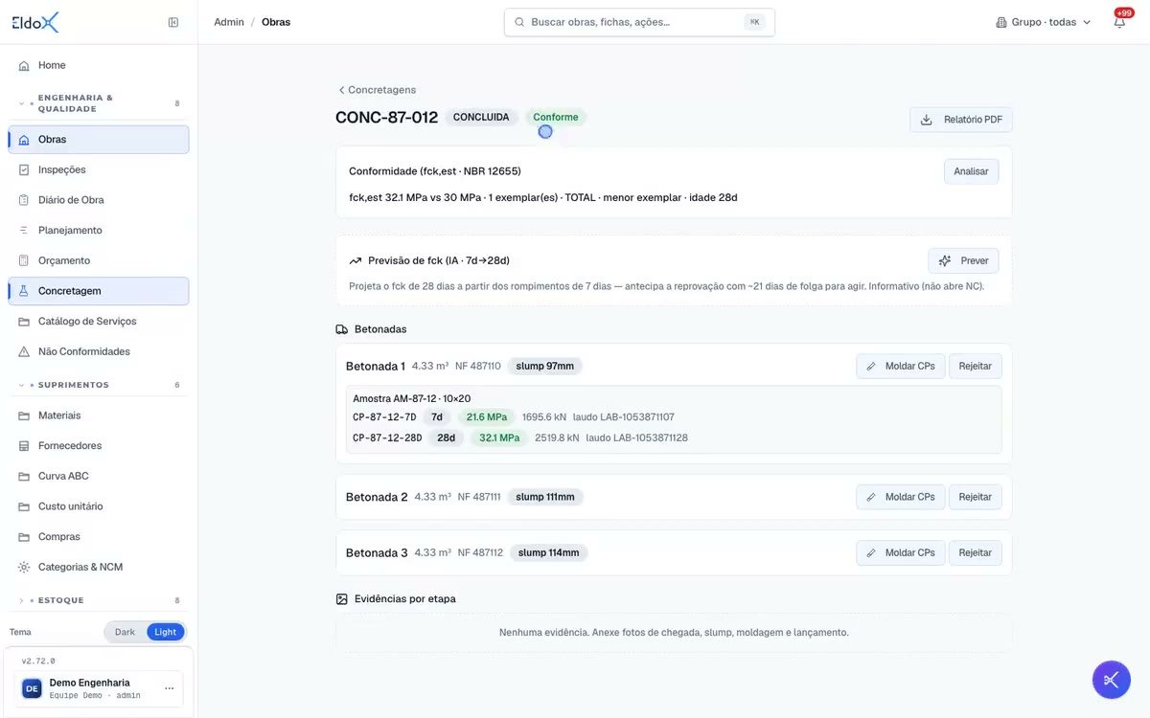Viewport: 1150px width, 718px height.
Task: Download the Relatório PDF
Action: pyautogui.click(x=961, y=120)
